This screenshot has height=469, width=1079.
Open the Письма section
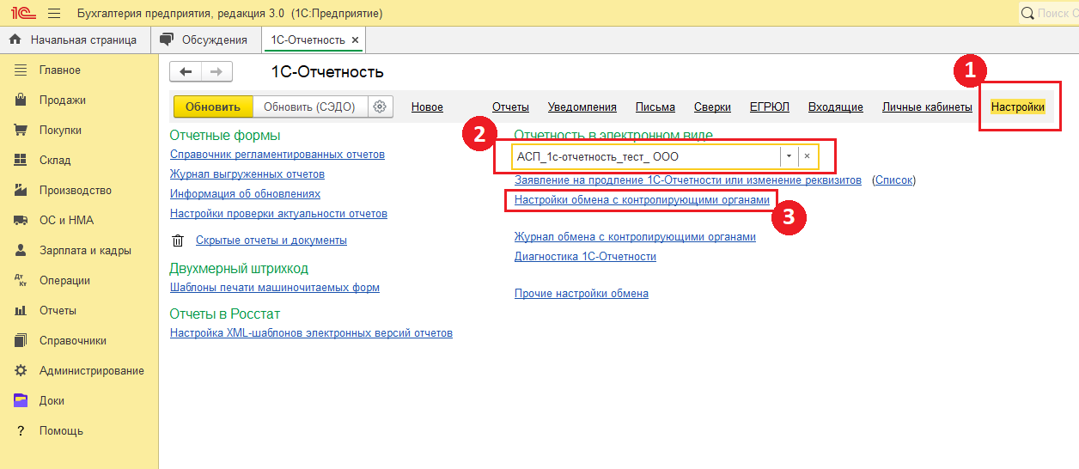click(x=655, y=107)
